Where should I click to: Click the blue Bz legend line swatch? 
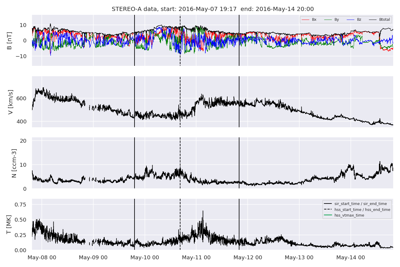click(x=351, y=20)
